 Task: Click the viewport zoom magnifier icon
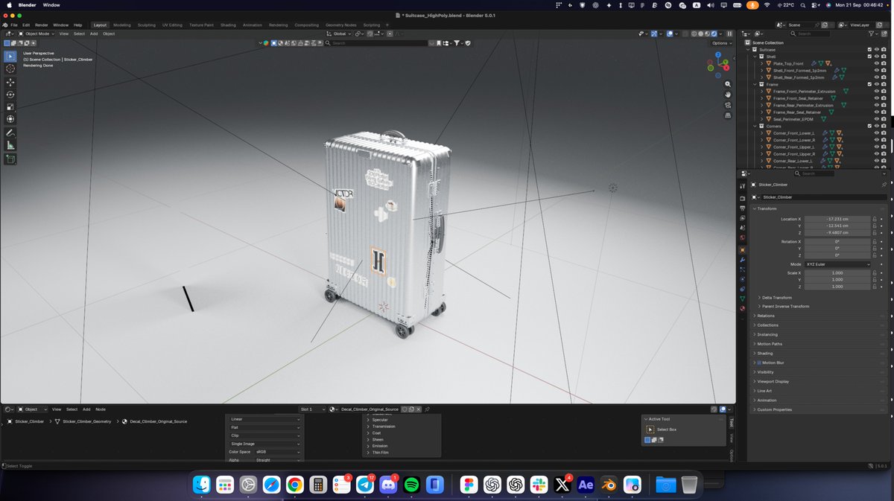[728, 84]
